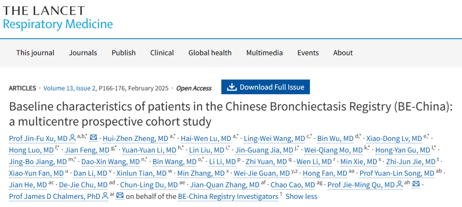Click the email envelope after Jin-Fu Xu
Screen dimensions: 462x207
pyautogui.click(x=93, y=138)
